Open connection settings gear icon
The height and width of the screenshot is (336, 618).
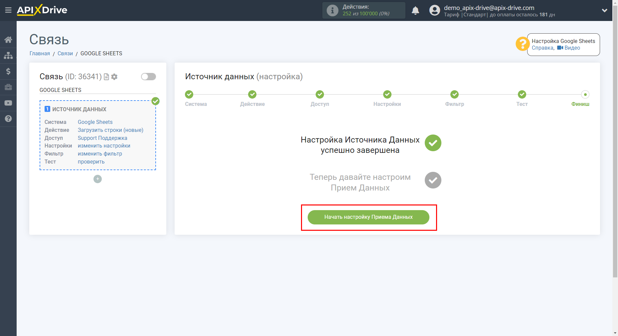tap(114, 77)
